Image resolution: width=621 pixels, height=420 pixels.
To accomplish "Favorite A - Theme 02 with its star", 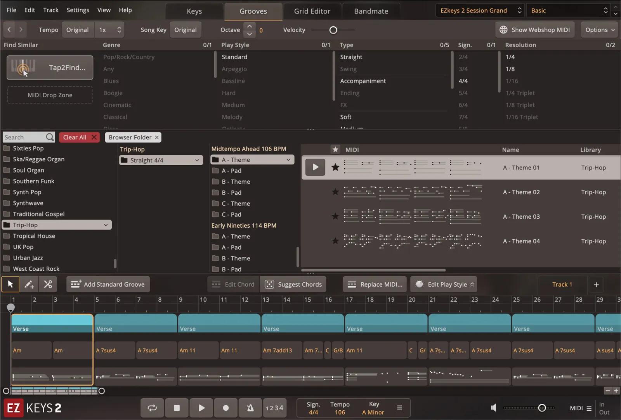I will tap(335, 192).
